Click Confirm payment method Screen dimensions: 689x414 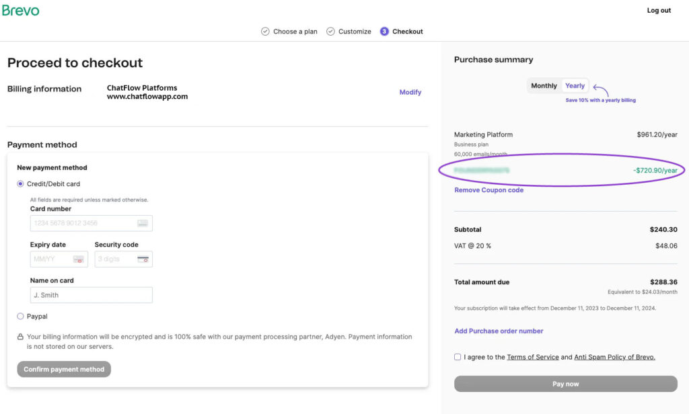coord(63,369)
